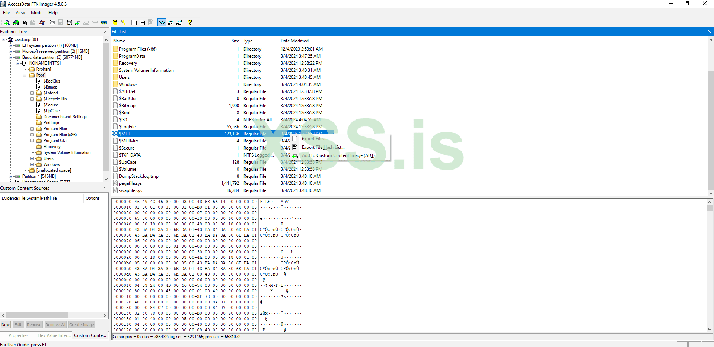Select the $LogFile row
This screenshot has height=347, width=714.
[x=223, y=127]
